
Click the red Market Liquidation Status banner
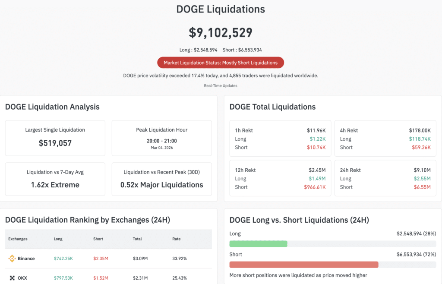(x=221, y=63)
